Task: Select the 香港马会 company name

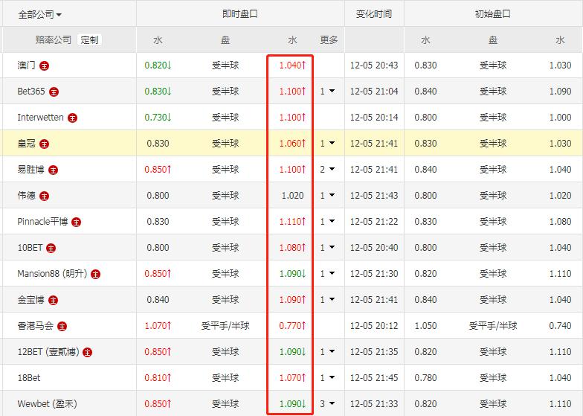Action: coord(36,326)
